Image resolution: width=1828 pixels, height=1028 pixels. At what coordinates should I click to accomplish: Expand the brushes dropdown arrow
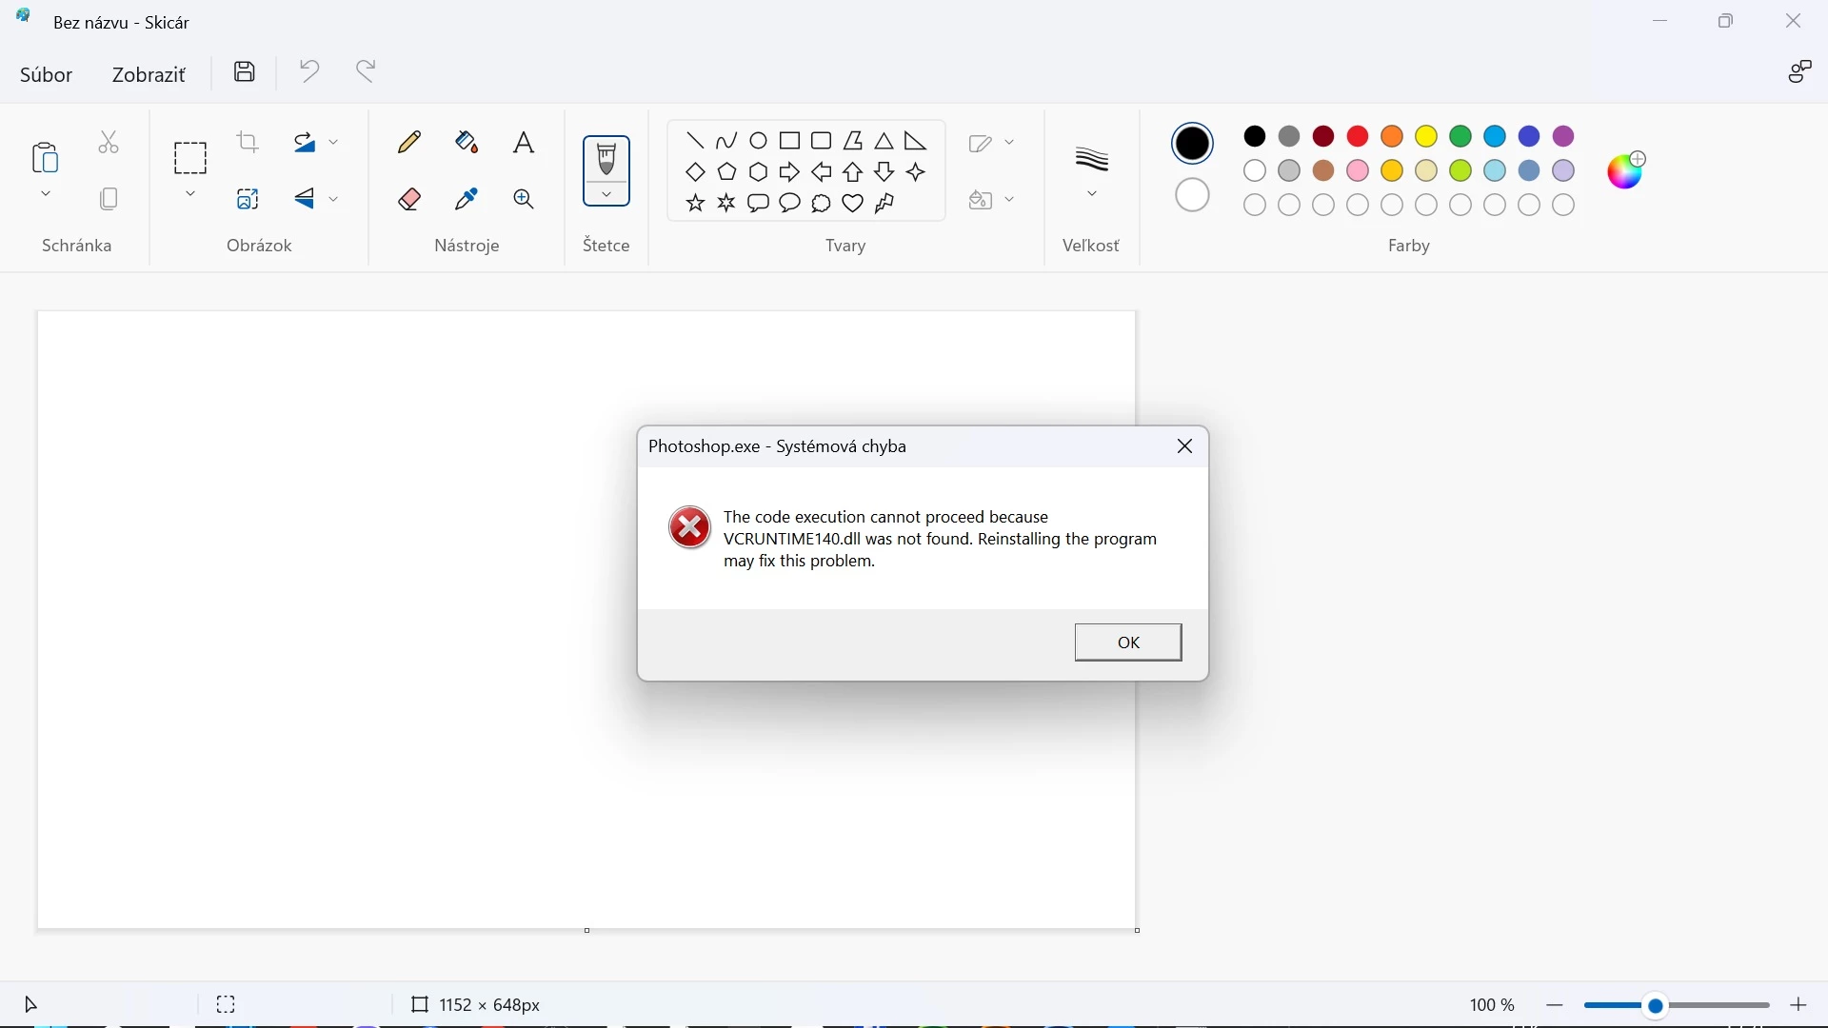pos(606,194)
